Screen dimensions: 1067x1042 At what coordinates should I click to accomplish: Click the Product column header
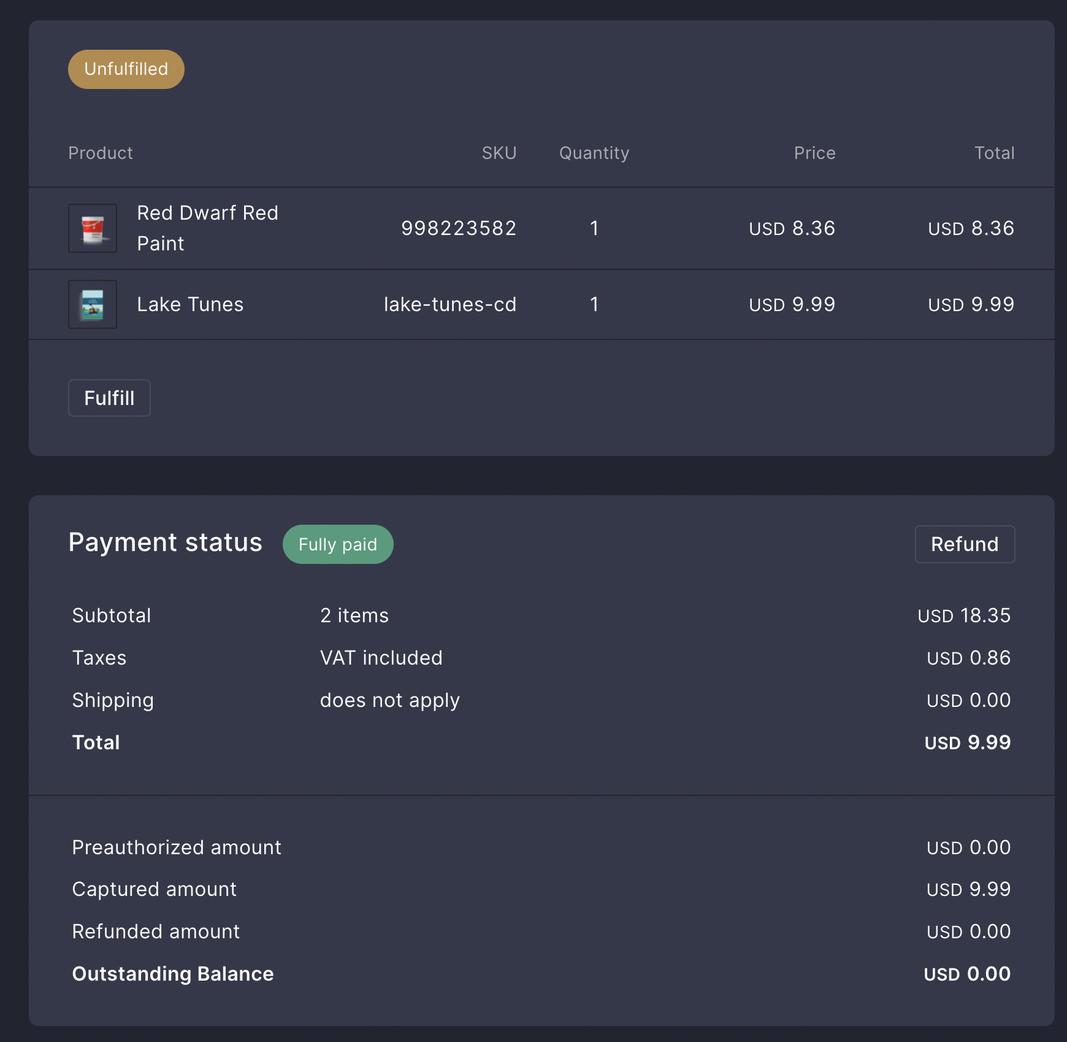[101, 153]
